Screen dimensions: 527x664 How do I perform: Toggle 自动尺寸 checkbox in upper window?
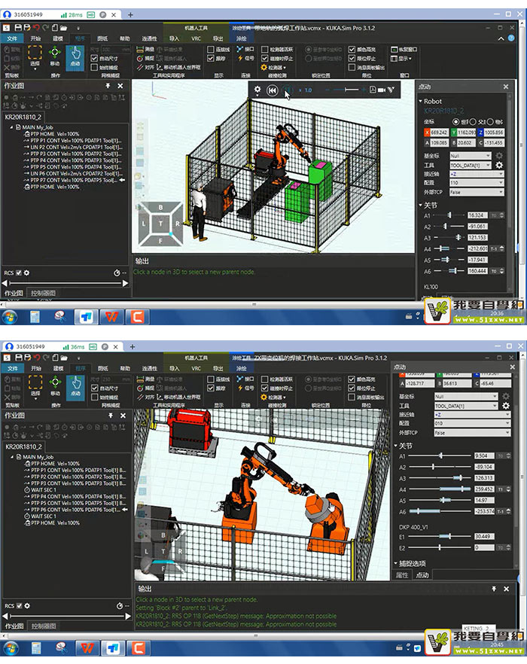94,59
